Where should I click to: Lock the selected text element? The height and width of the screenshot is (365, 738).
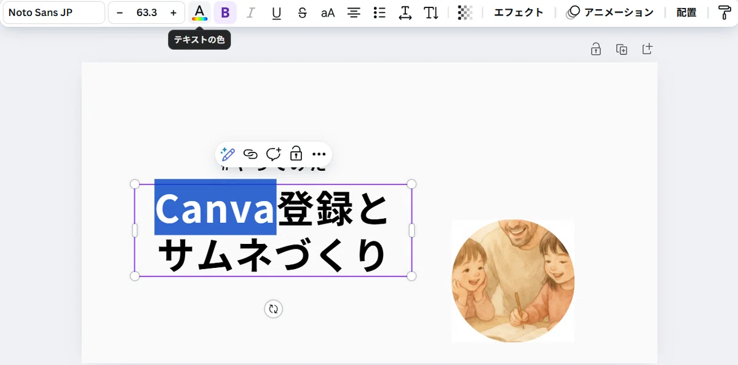pos(296,154)
